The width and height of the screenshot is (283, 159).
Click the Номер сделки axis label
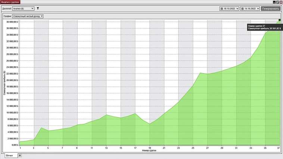tap(149, 150)
